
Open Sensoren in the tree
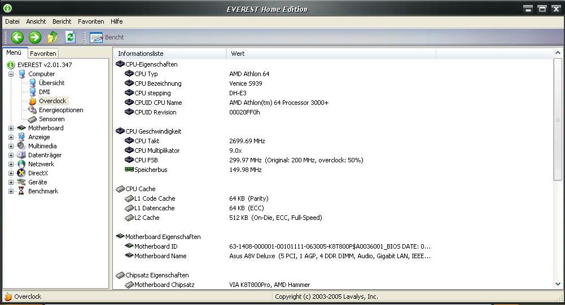click(x=51, y=119)
